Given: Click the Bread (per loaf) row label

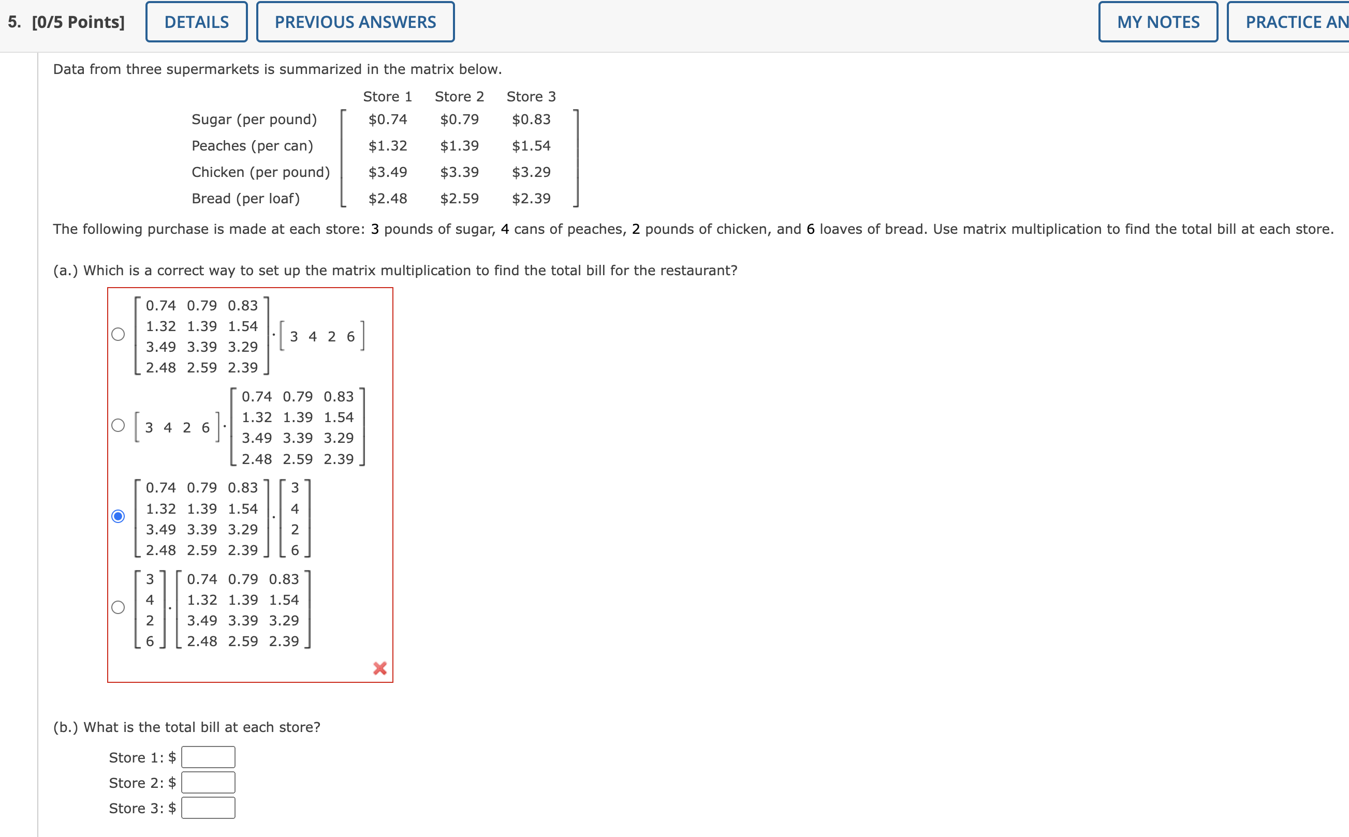Looking at the screenshot, I should 245,198.
